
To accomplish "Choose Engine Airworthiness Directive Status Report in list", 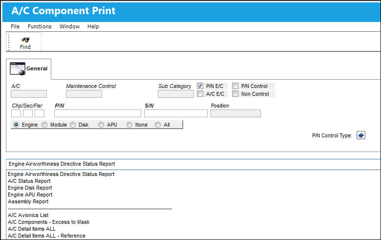I will click(x=61, y=174).
